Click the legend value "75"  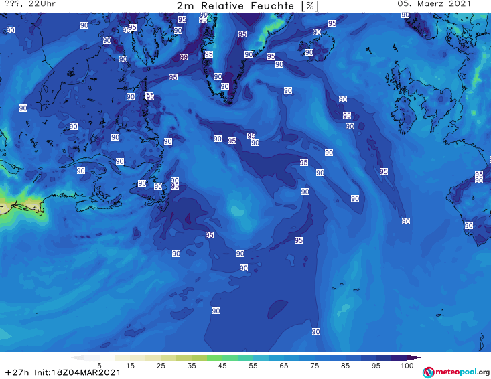point(314,366)
